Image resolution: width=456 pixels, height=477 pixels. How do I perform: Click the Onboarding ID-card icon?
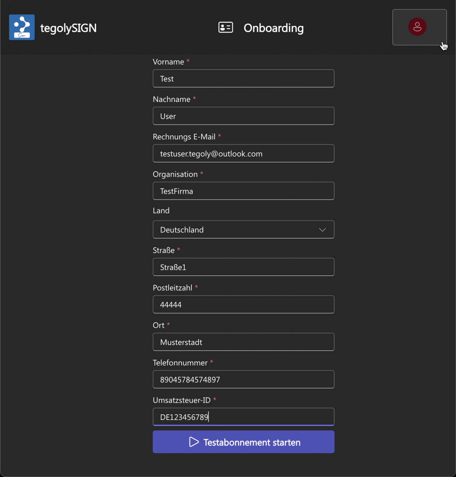pyautogui.click(x=225, y=27)
